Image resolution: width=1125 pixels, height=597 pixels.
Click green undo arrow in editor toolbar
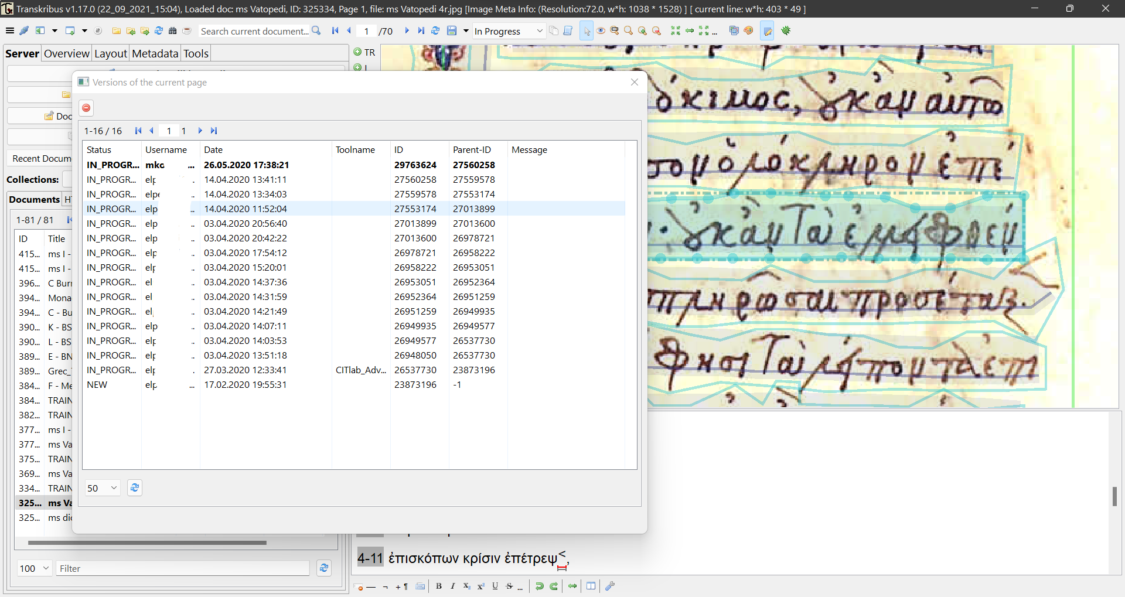pos(540,586)
